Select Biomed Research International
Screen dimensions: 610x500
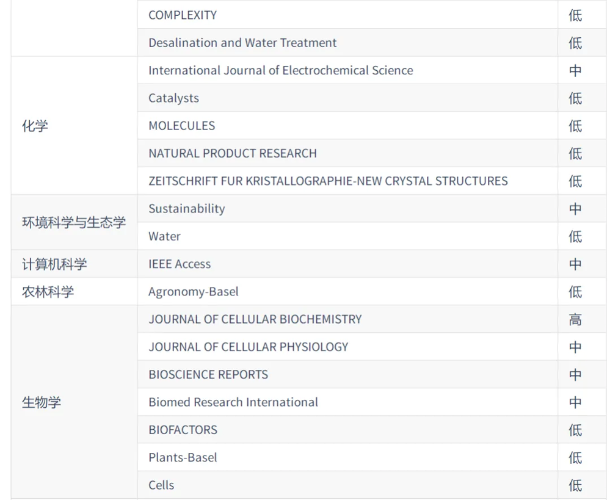pos(233,402)
